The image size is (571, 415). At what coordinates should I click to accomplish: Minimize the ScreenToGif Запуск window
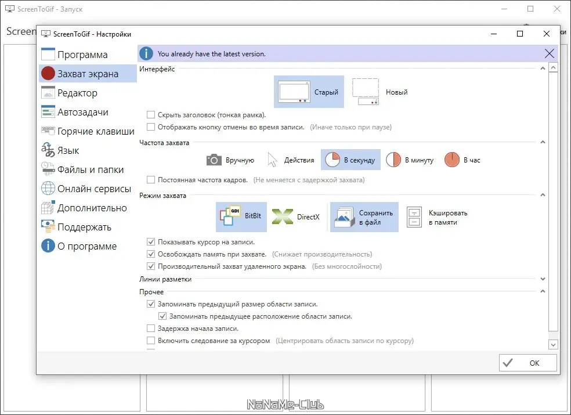click(x=504, y=9)
